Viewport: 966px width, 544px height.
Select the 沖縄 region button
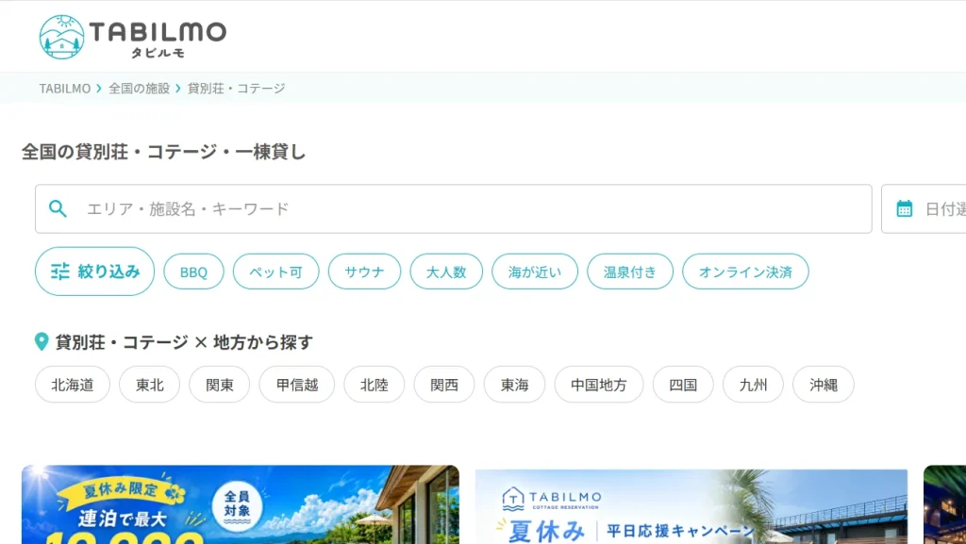coord(824,385)
